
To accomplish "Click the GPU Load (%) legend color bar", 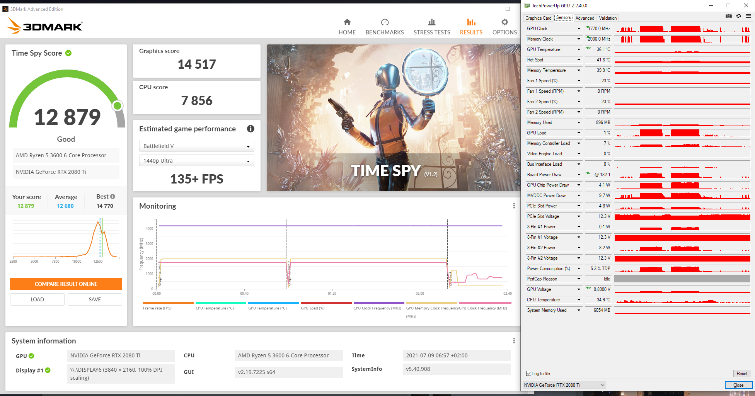I will coord(326,303).
